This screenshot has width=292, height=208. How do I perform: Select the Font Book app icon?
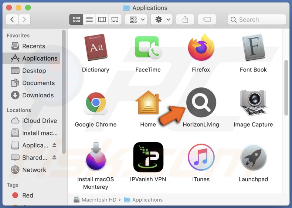(253, 47)
